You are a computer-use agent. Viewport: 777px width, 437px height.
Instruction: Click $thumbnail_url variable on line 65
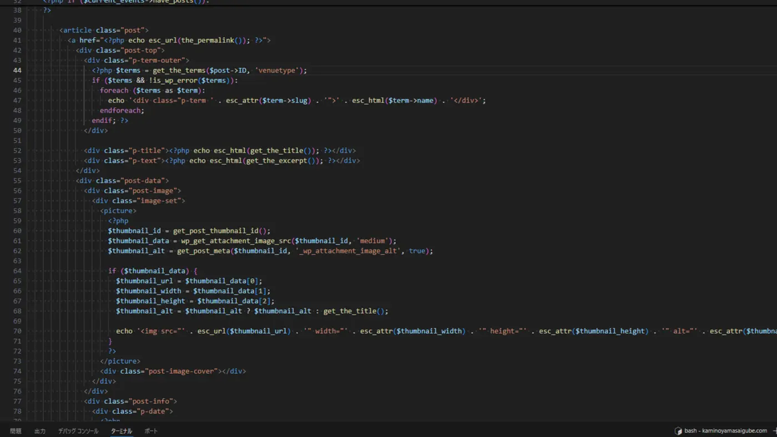(x=144, y=281)
